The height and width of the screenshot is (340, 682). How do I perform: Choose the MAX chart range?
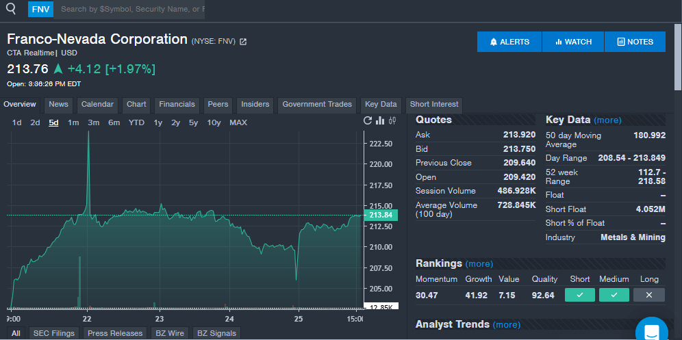coord(238,122)
